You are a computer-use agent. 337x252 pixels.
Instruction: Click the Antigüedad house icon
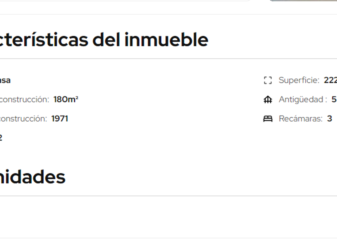(268, 100)
